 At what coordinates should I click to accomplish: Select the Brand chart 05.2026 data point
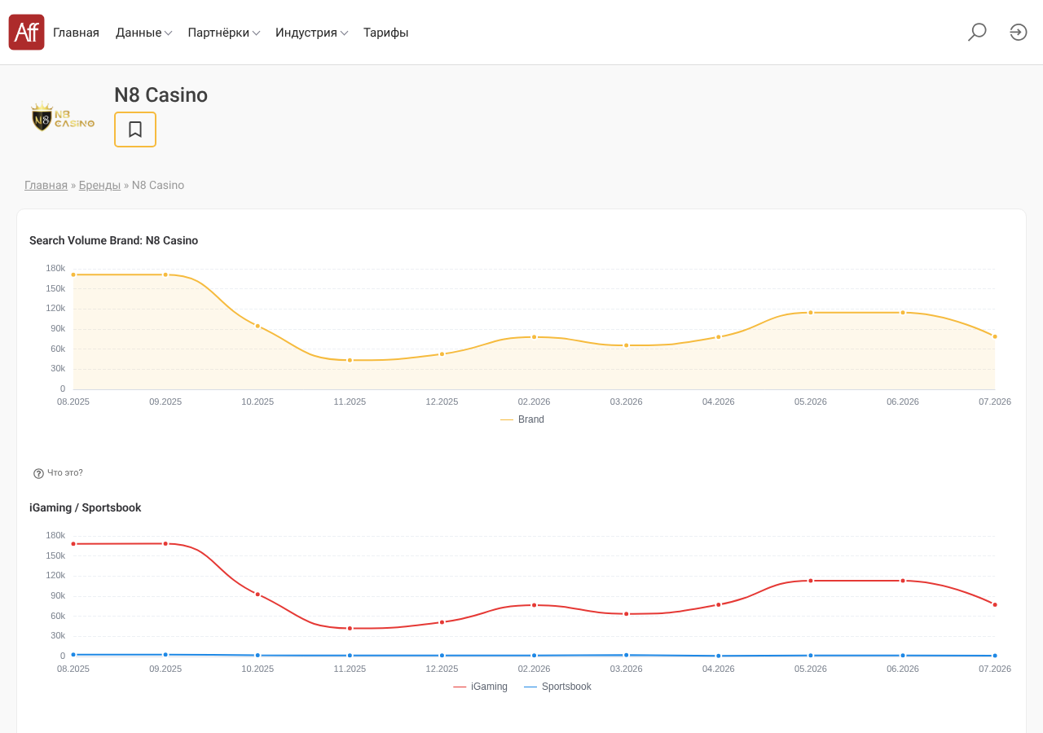click(810, 312)
